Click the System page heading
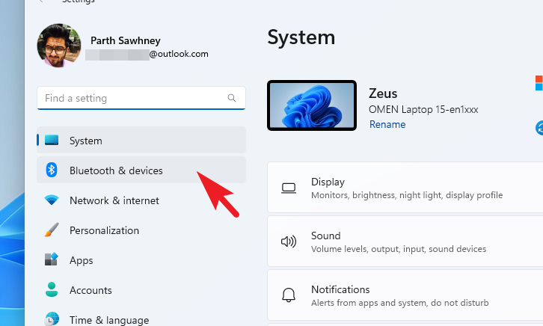The height and width of the screenshot is (326, 543). coord(301,37)
